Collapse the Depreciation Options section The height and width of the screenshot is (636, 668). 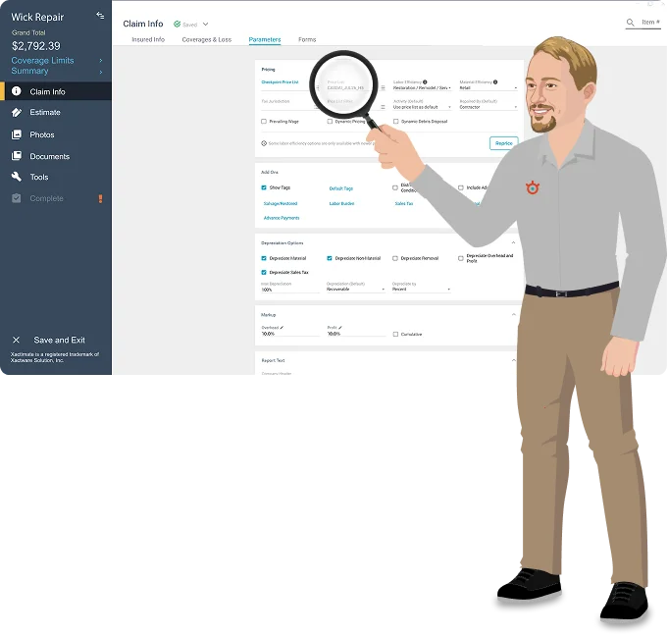[x=513, y=242]
